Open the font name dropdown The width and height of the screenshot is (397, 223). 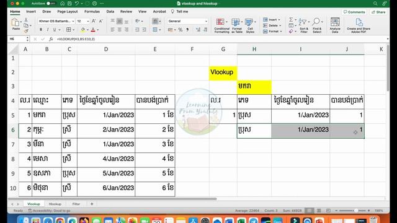click(x=73, y=21)
